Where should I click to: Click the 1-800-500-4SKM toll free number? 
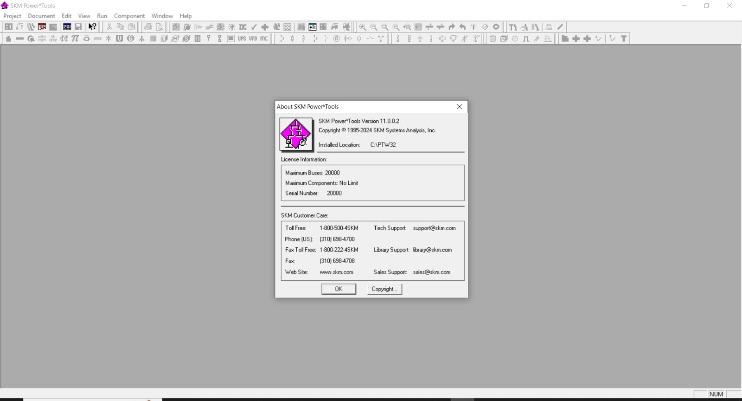coord(339,228)
